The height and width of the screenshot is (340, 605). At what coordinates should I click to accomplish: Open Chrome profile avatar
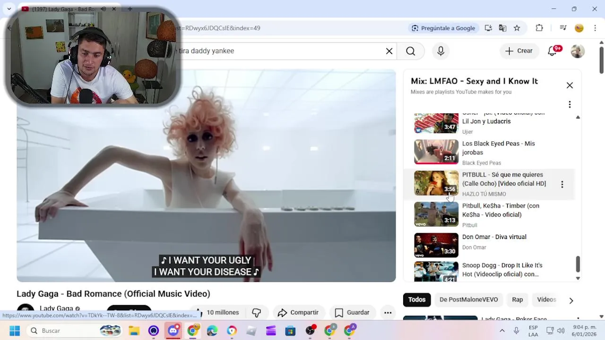click(x=579, y=28)
